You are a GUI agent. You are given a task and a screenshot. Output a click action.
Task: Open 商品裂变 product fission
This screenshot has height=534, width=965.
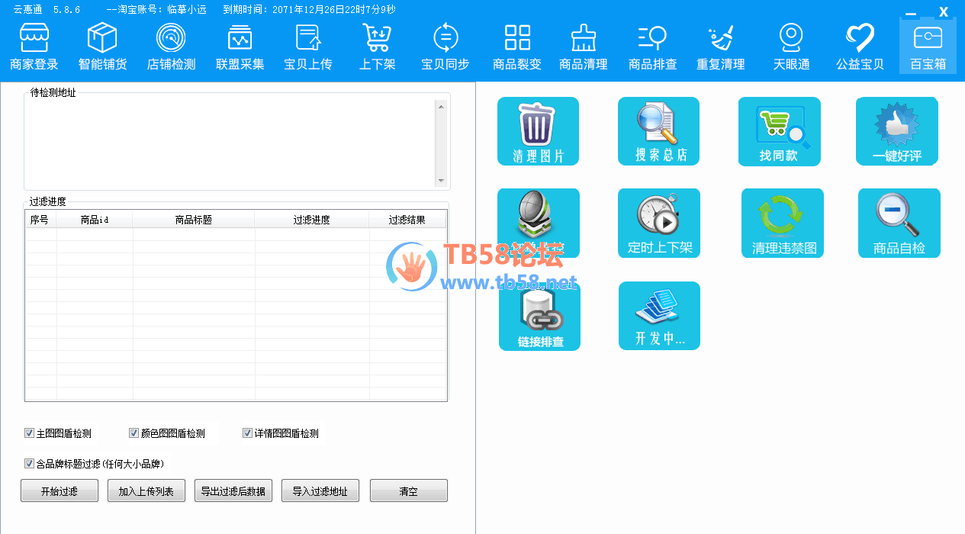click(517, 47)
